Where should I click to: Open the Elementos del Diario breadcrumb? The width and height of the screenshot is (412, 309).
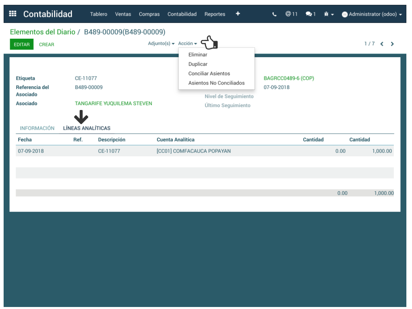click(42, 32)
